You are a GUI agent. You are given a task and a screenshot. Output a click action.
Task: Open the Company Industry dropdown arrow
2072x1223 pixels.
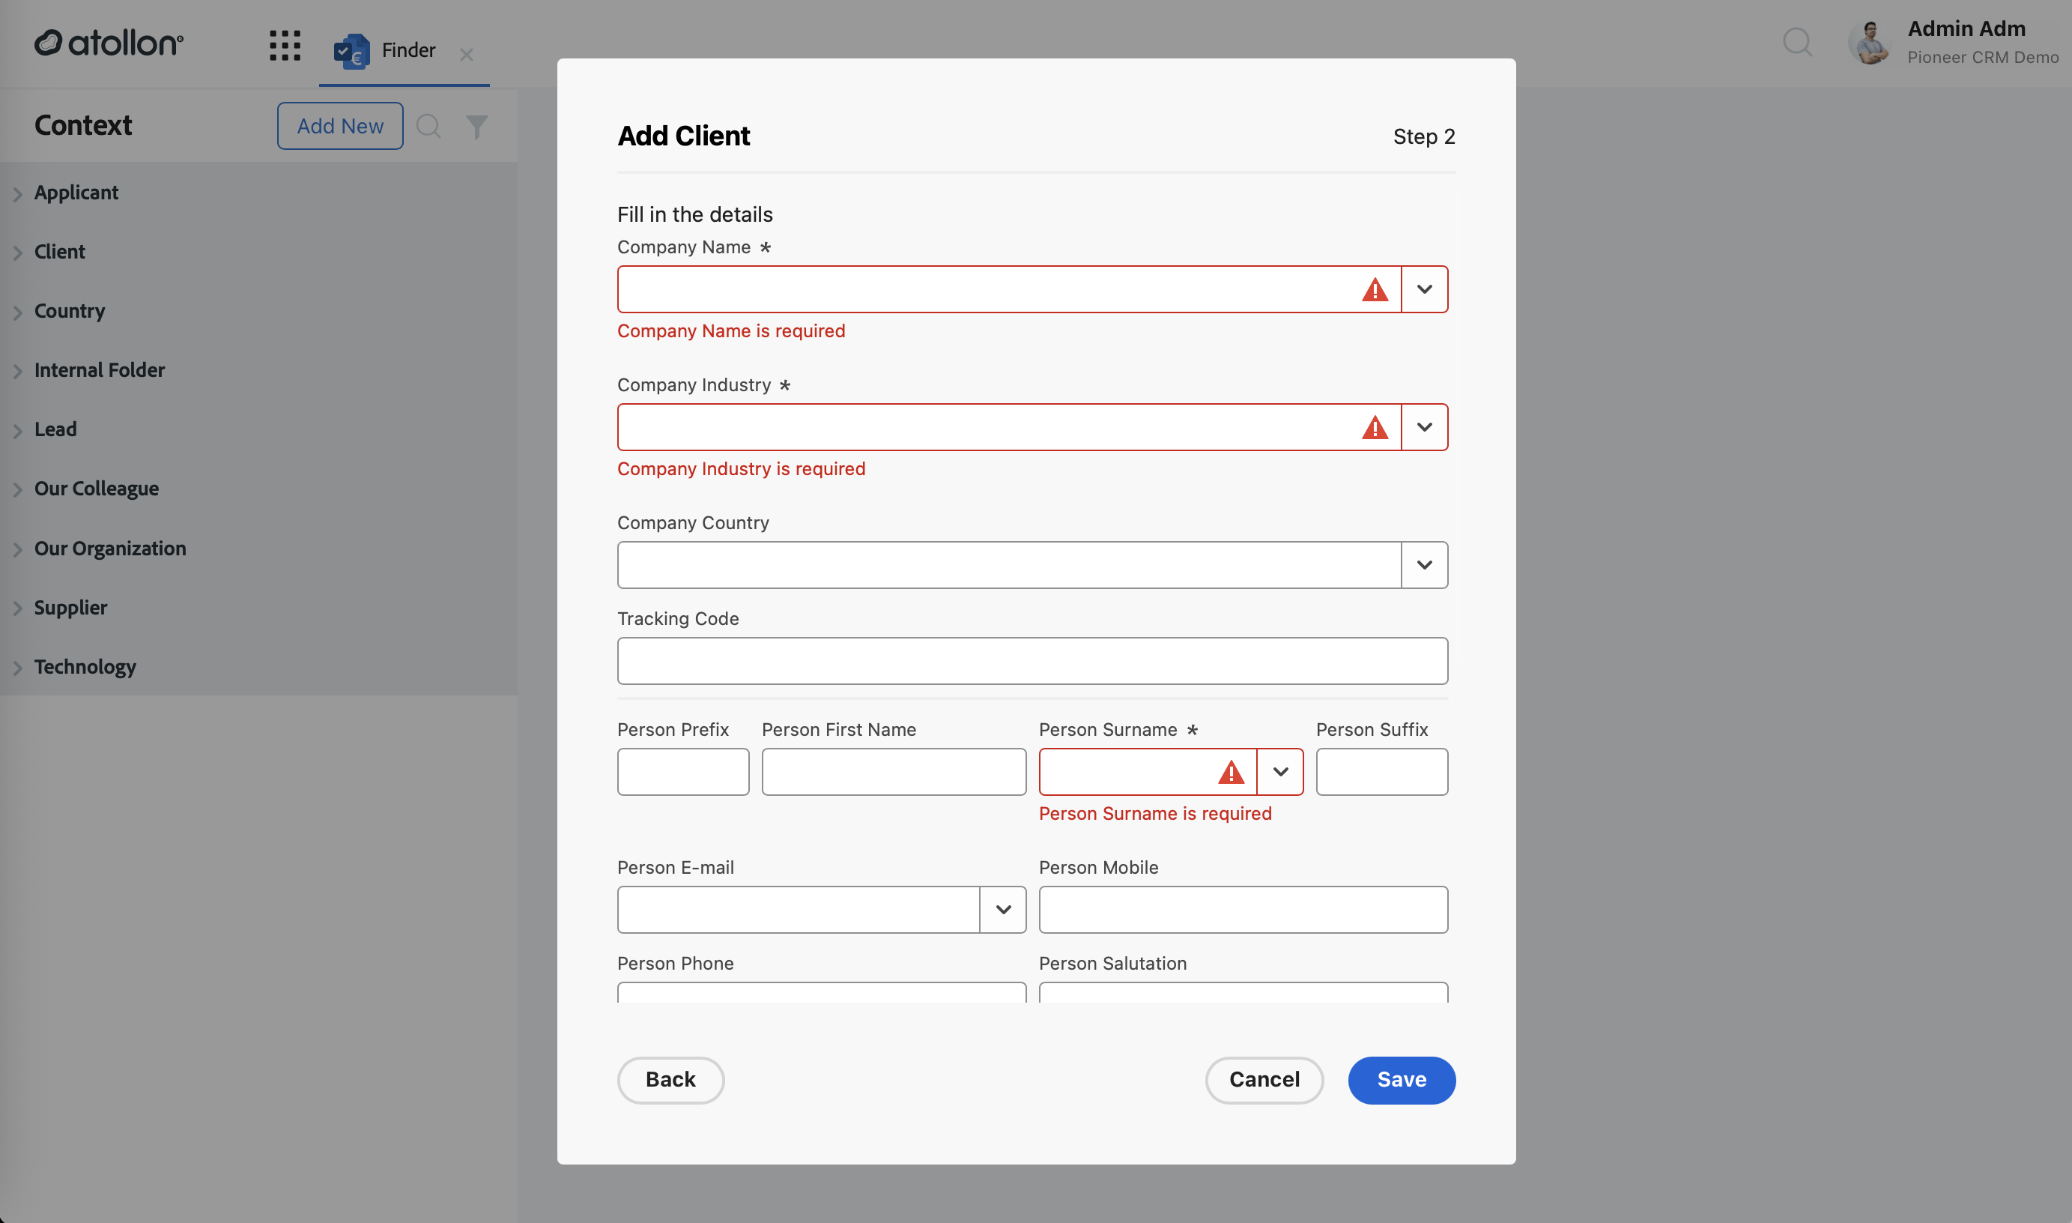(x=1424, y=427)
